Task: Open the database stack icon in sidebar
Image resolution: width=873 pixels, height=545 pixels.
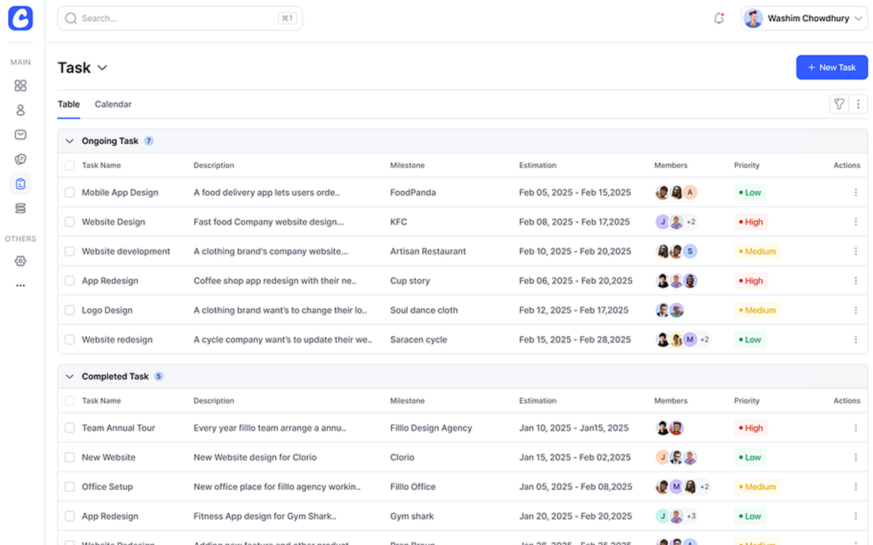Action: pos(20,208)
